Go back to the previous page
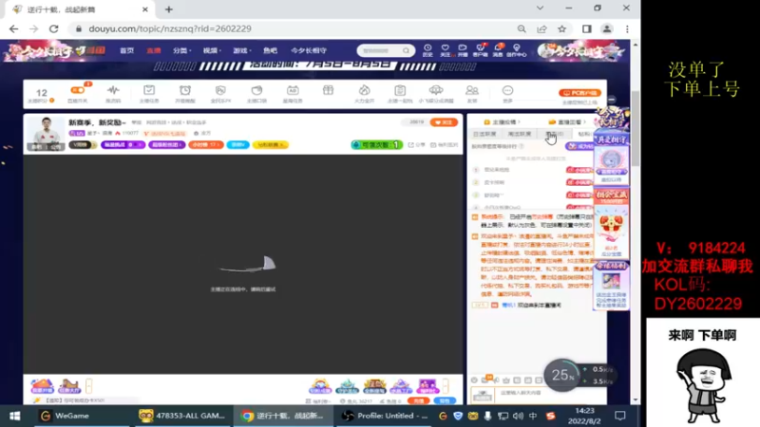This screenshot has width=760, height=427. (13, 29)
